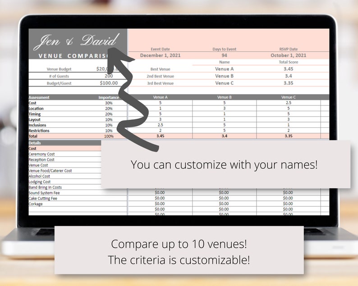Select Venue C $0.00 in the Corkage row
The height and width of the screenshot is (286, 358).
tap(288, 204)
